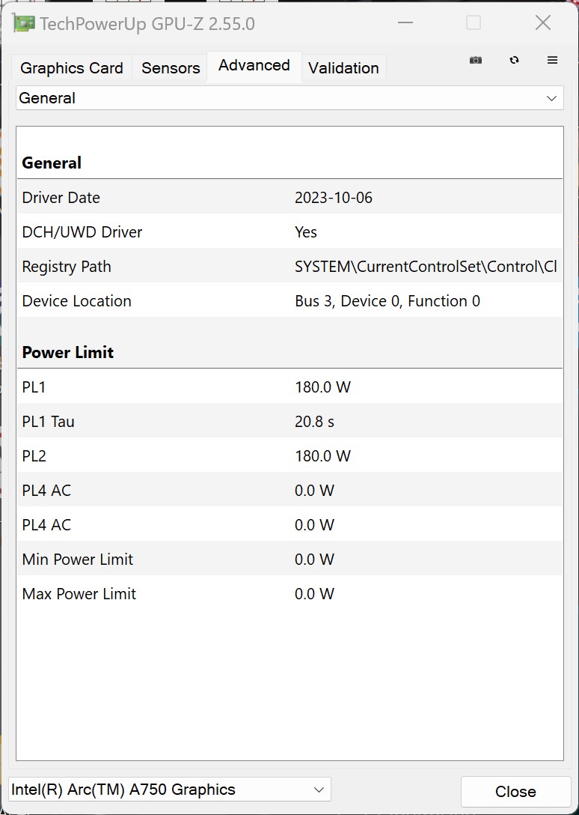Open the hamburger menu icon
The width and height of the screenshot is (579, 815).
[x=553, y=61]
